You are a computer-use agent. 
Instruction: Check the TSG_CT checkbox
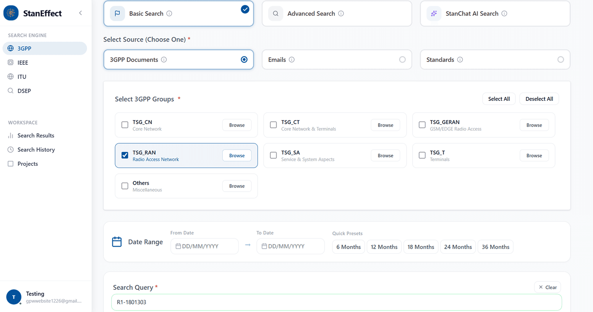pyautogui.click(x=273, y=125)
